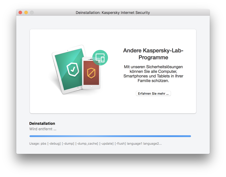
Task: Click the greyed-out zoom window button
Action: point(32,12)
